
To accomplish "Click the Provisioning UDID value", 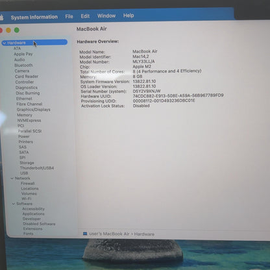I will [164, 101].
